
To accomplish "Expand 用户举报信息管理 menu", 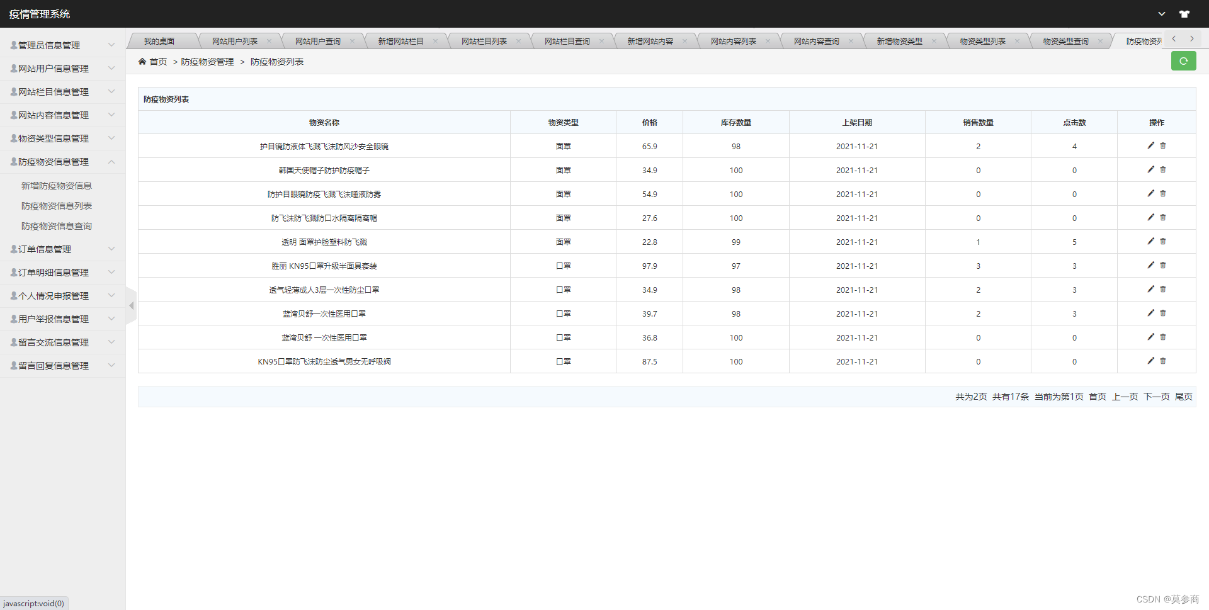I will point(62,319).
